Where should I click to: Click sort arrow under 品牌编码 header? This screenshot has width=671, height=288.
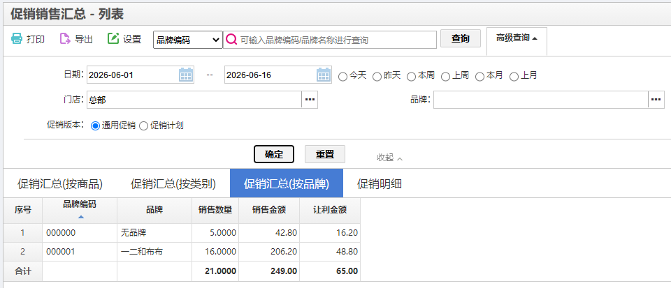[x=81, y=217]
